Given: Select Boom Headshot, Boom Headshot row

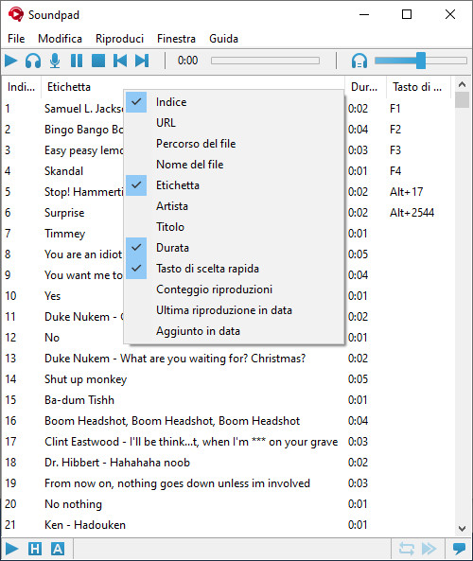Looking at the screenshot, I should pyautogui.click(x=228, y=421).
